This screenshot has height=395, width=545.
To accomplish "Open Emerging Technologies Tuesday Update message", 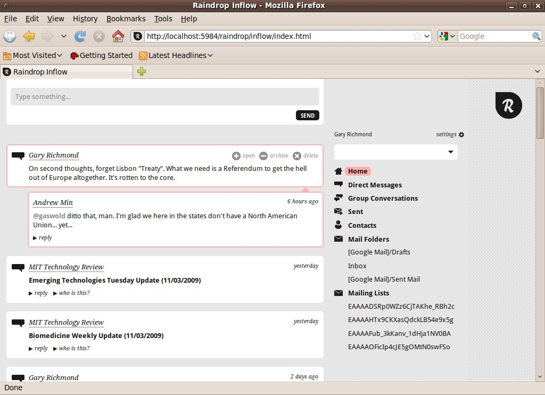I will 115,280.
